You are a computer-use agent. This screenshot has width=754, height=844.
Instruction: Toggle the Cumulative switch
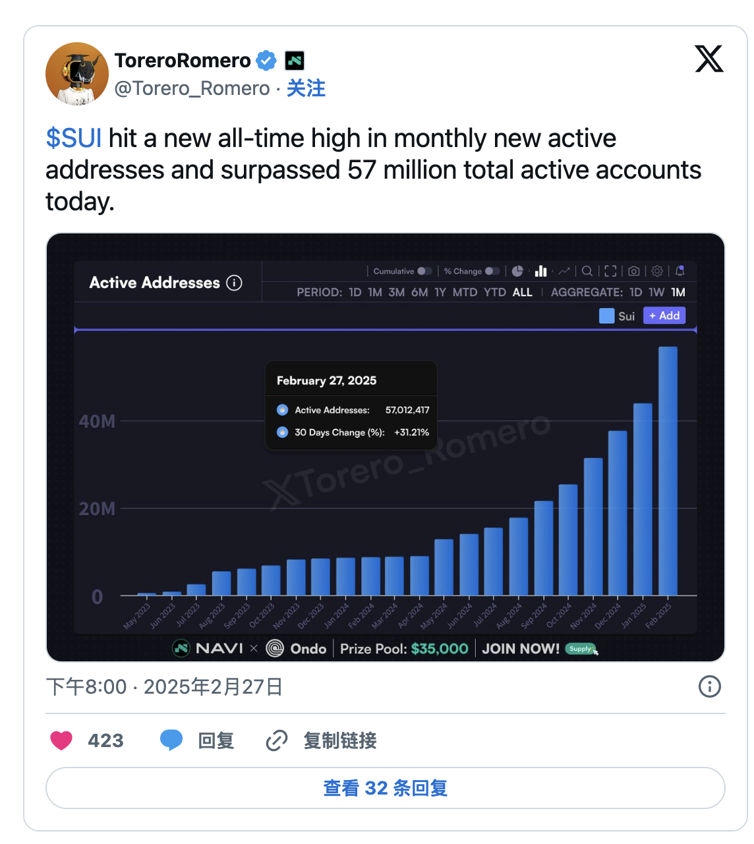coord(424,271)
